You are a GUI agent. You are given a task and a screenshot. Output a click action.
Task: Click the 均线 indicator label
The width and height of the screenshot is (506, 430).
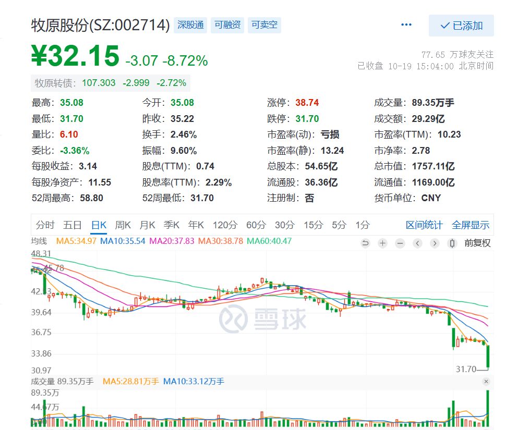[x=39, y=241]
